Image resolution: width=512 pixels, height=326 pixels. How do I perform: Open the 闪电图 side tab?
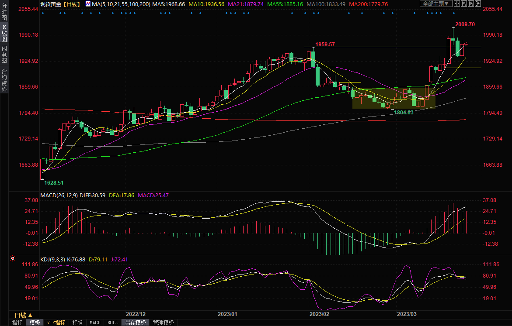(4, 55)
